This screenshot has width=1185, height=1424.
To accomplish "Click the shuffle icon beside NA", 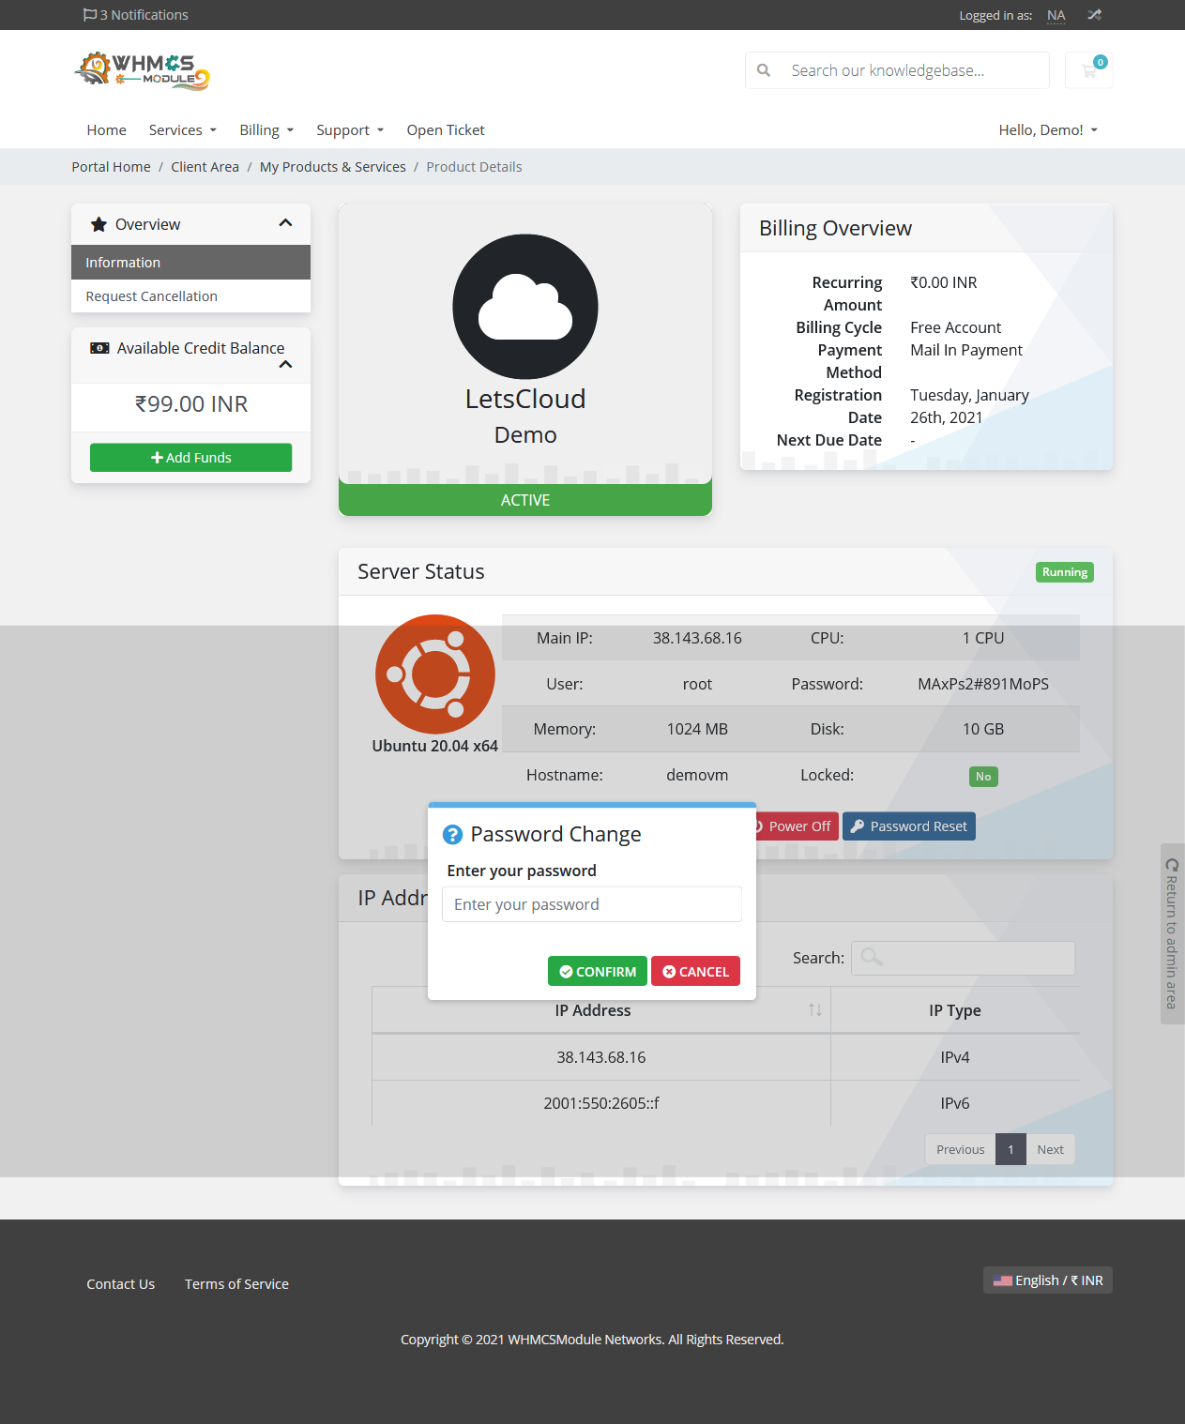I will tap(1094, 15).
